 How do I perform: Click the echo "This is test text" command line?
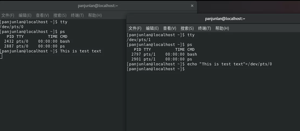tap(227, 64)
